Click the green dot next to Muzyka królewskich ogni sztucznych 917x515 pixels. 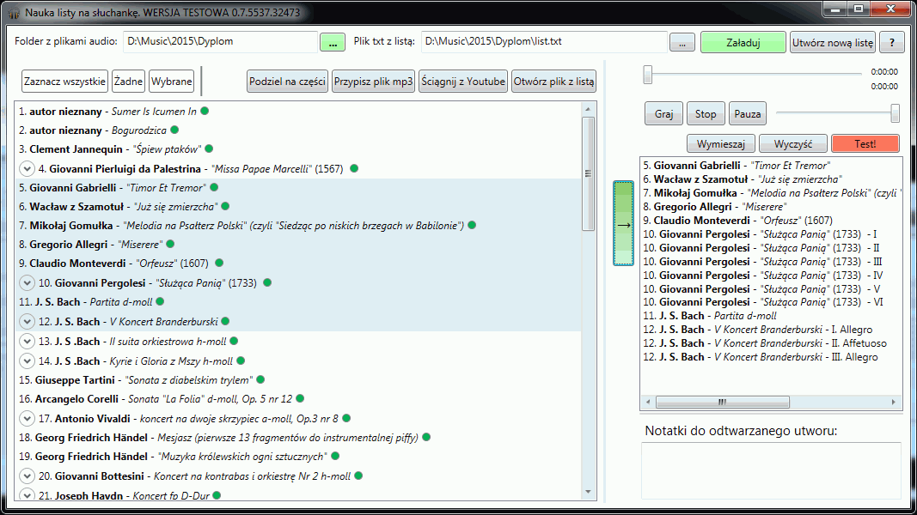(335, 456)
